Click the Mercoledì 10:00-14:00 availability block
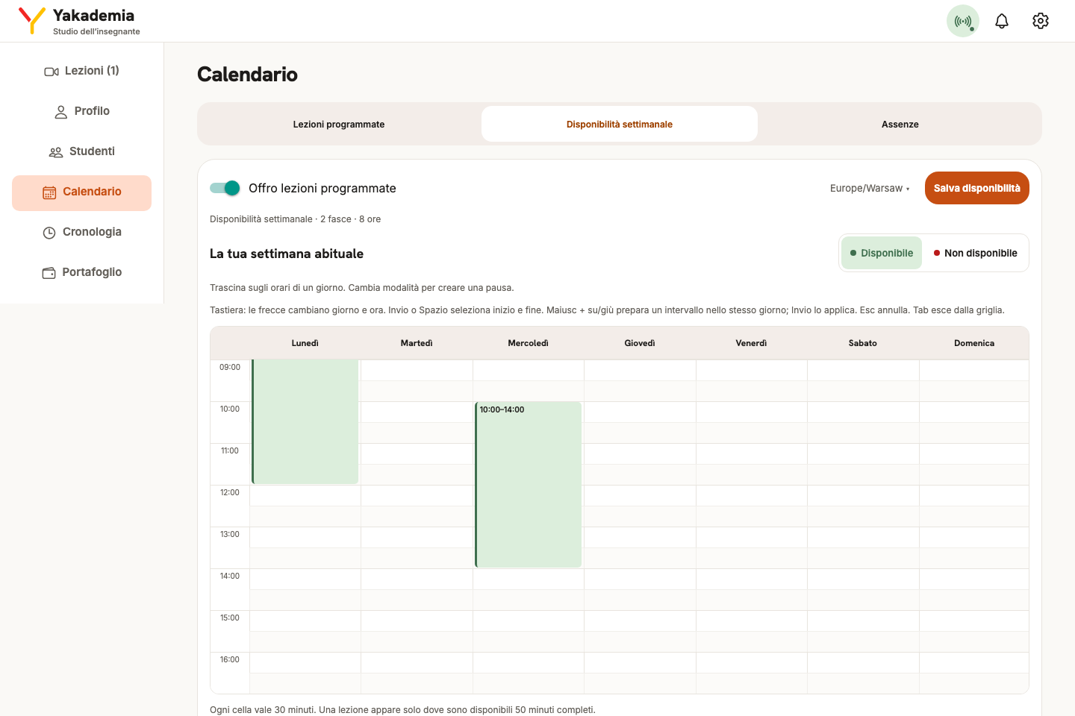Viewport: 1075px width, 716px height. coord(528,485)
